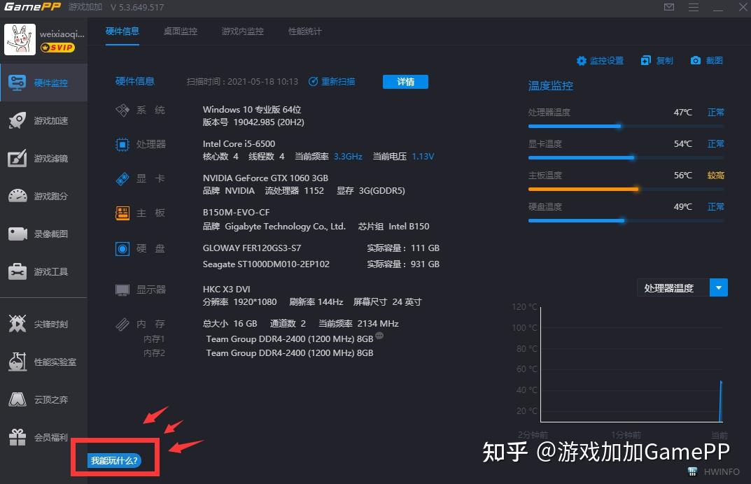The height and width of the screenshot is (484, 751).
Task: Expand the 处理器温度 dropdown arrow
Action: tap(718, 287)
